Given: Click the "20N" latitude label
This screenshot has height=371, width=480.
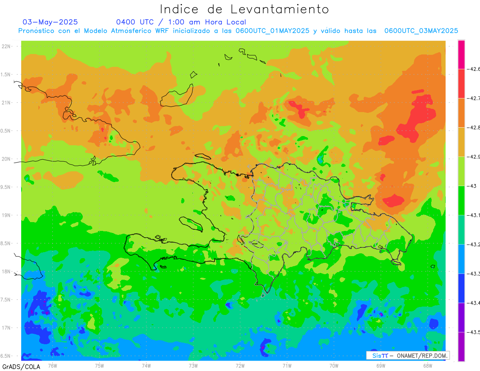Looking at the screenshot, I should pyautogui.click(x=6, y=159).
